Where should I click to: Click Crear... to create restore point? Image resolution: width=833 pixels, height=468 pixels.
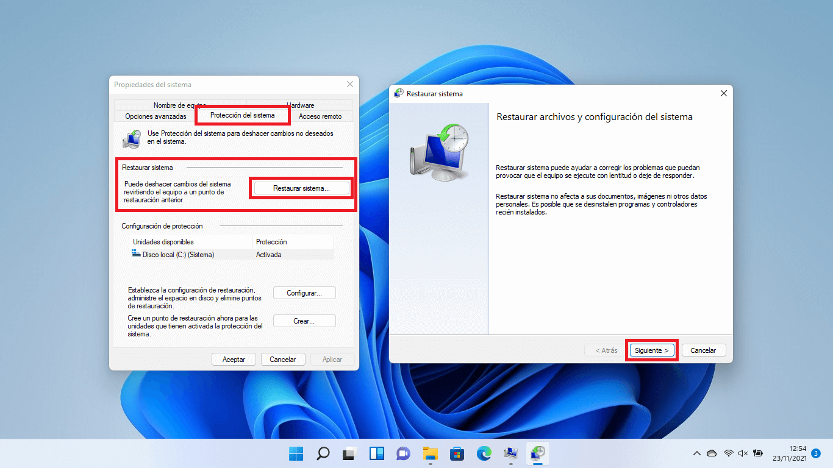pos(304,321)
